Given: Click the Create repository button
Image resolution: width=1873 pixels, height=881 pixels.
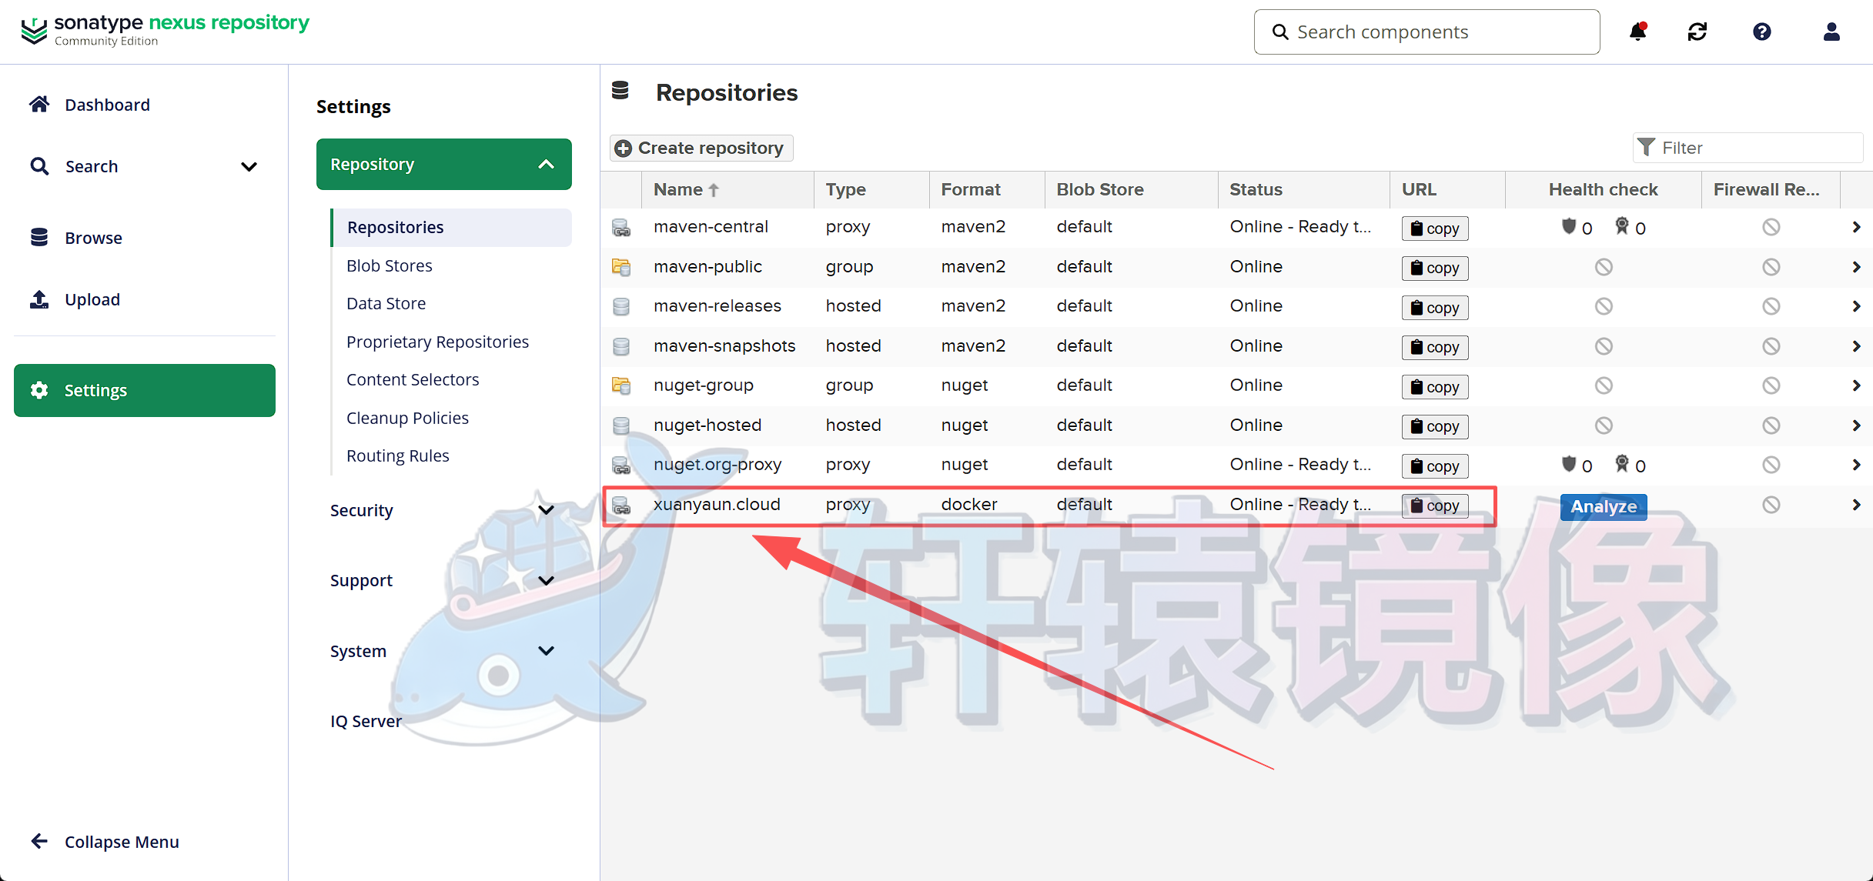Looking at the screenshot, I should [x=701, y=147].
